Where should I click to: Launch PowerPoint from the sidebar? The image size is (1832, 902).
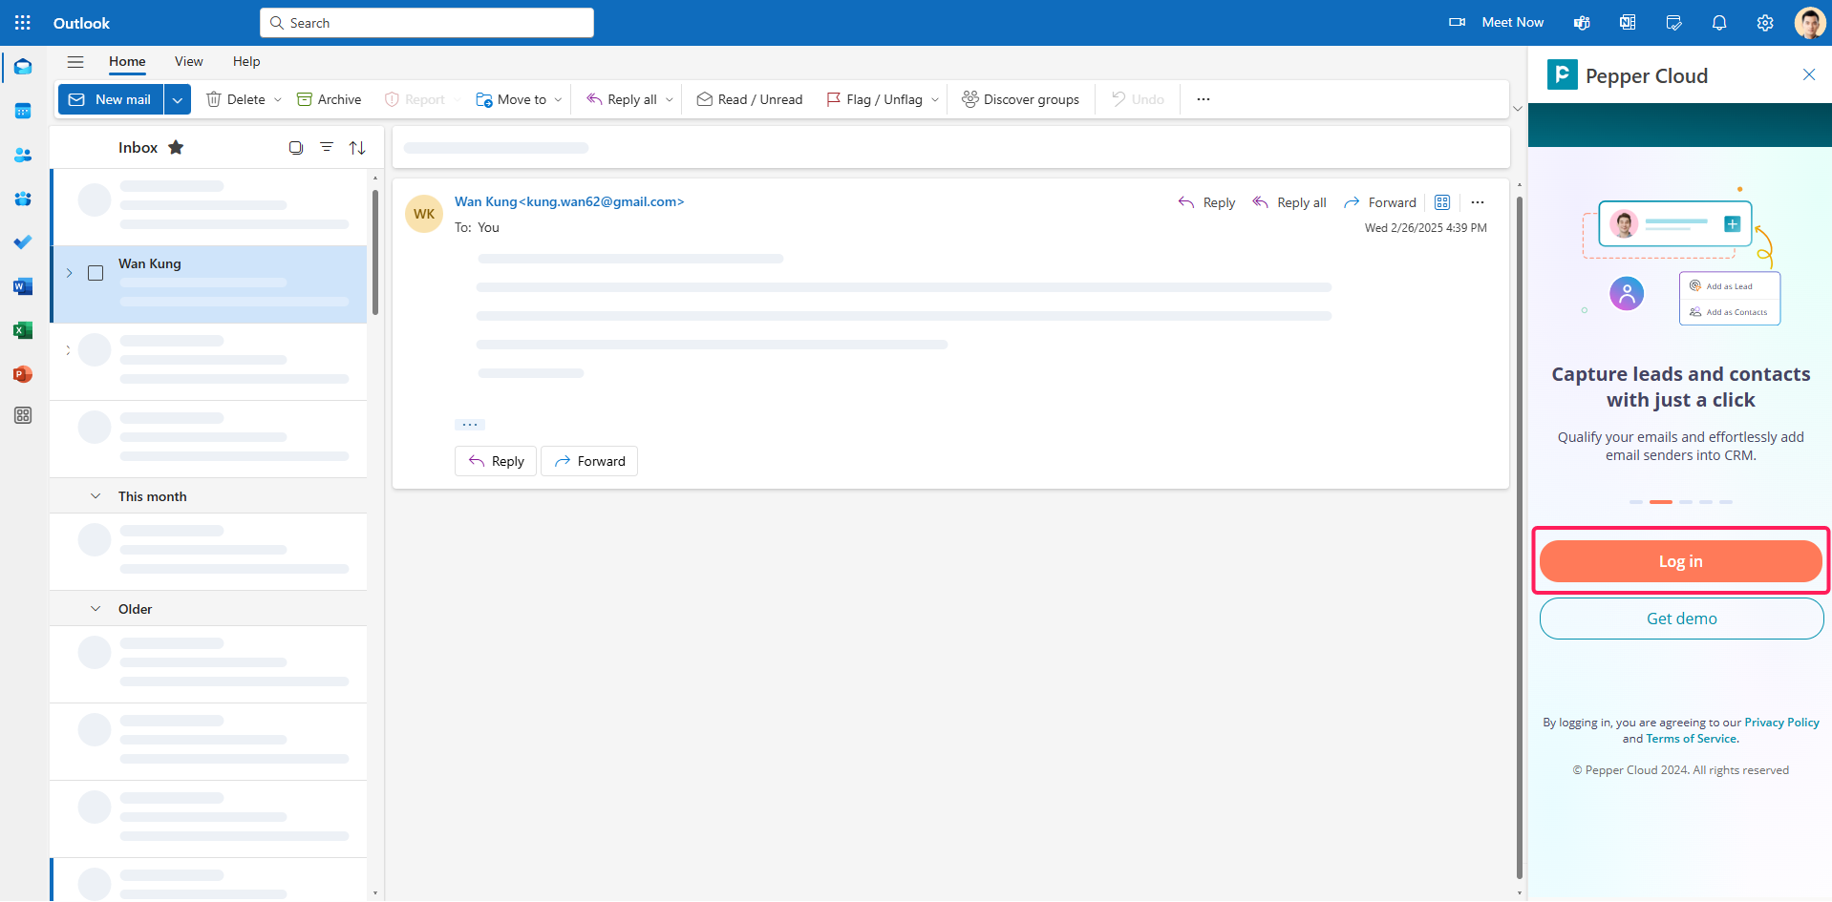(23, 374)
